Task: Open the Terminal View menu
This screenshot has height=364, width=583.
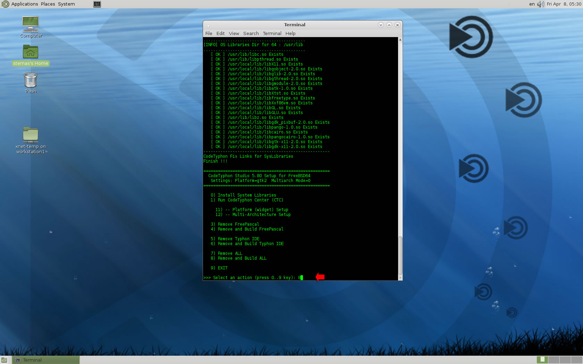Action: coord(234,34)
